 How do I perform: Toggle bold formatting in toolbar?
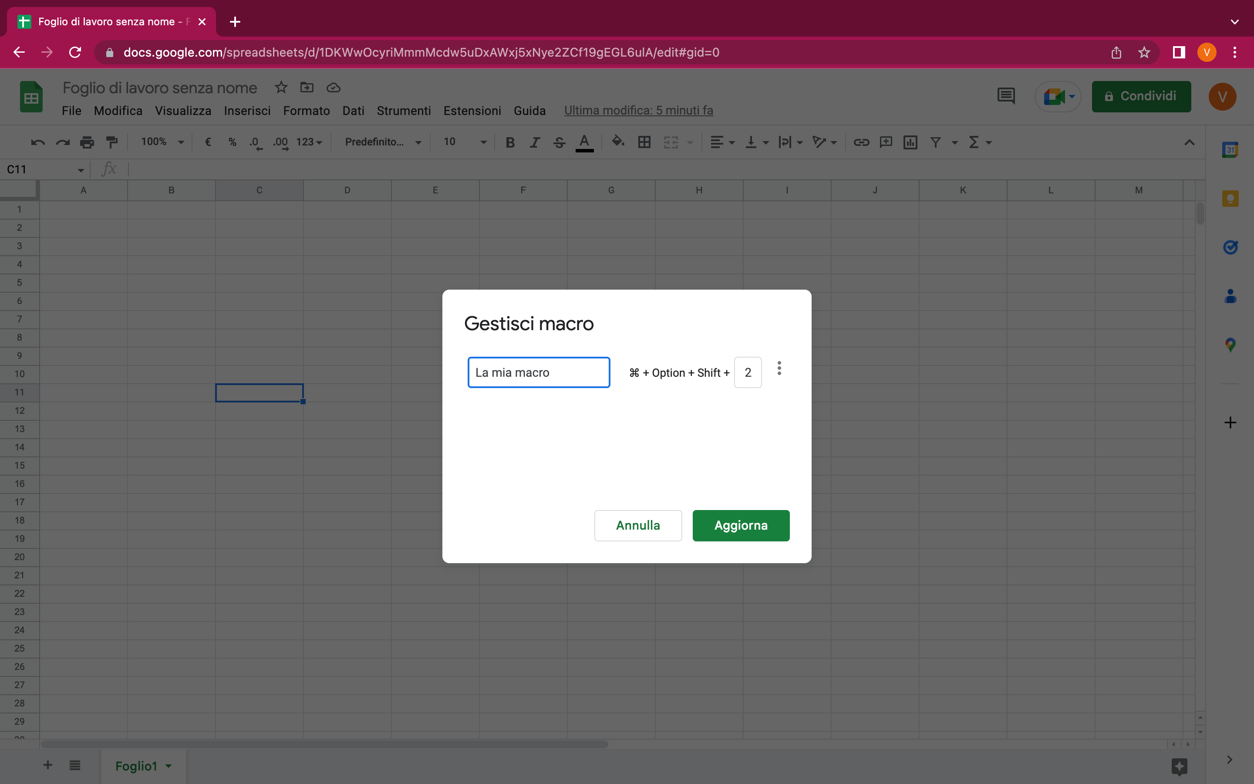510,142
